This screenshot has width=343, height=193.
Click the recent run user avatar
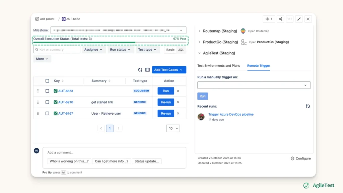coord(201,117)
